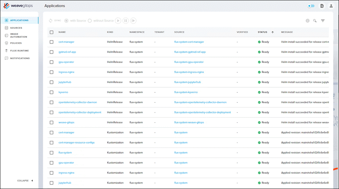The height and width of the screenshot is (189, 339).
Task: Open the Sources sidebar section
Action: tap(16, 28)
